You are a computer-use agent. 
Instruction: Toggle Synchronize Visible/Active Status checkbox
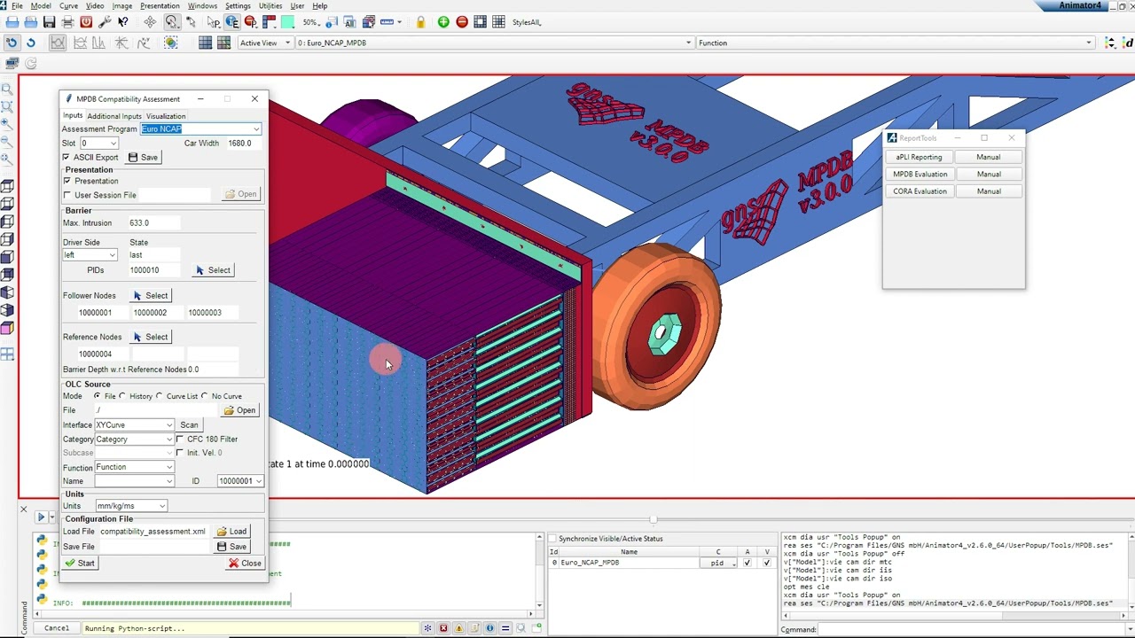(x=552, y=539)
